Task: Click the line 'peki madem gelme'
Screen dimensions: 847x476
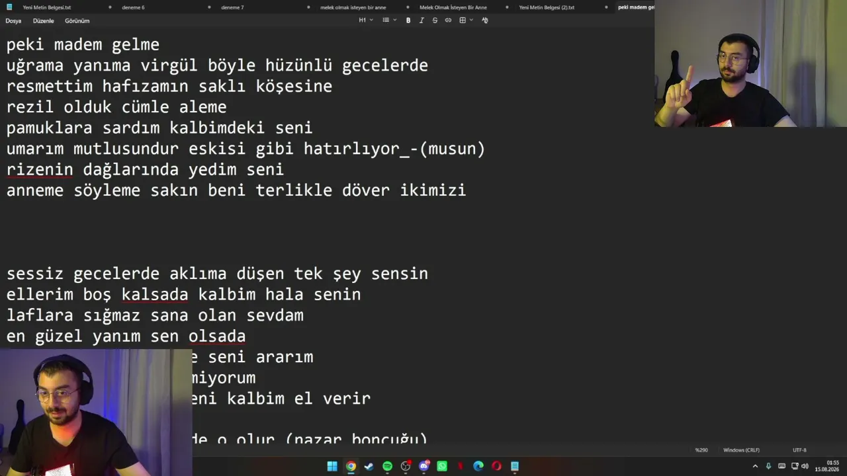Action: pyautogui.click(x=83, y=45)
